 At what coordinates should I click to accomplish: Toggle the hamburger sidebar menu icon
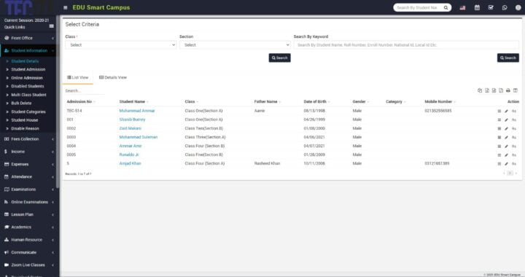tap(66, 8)
